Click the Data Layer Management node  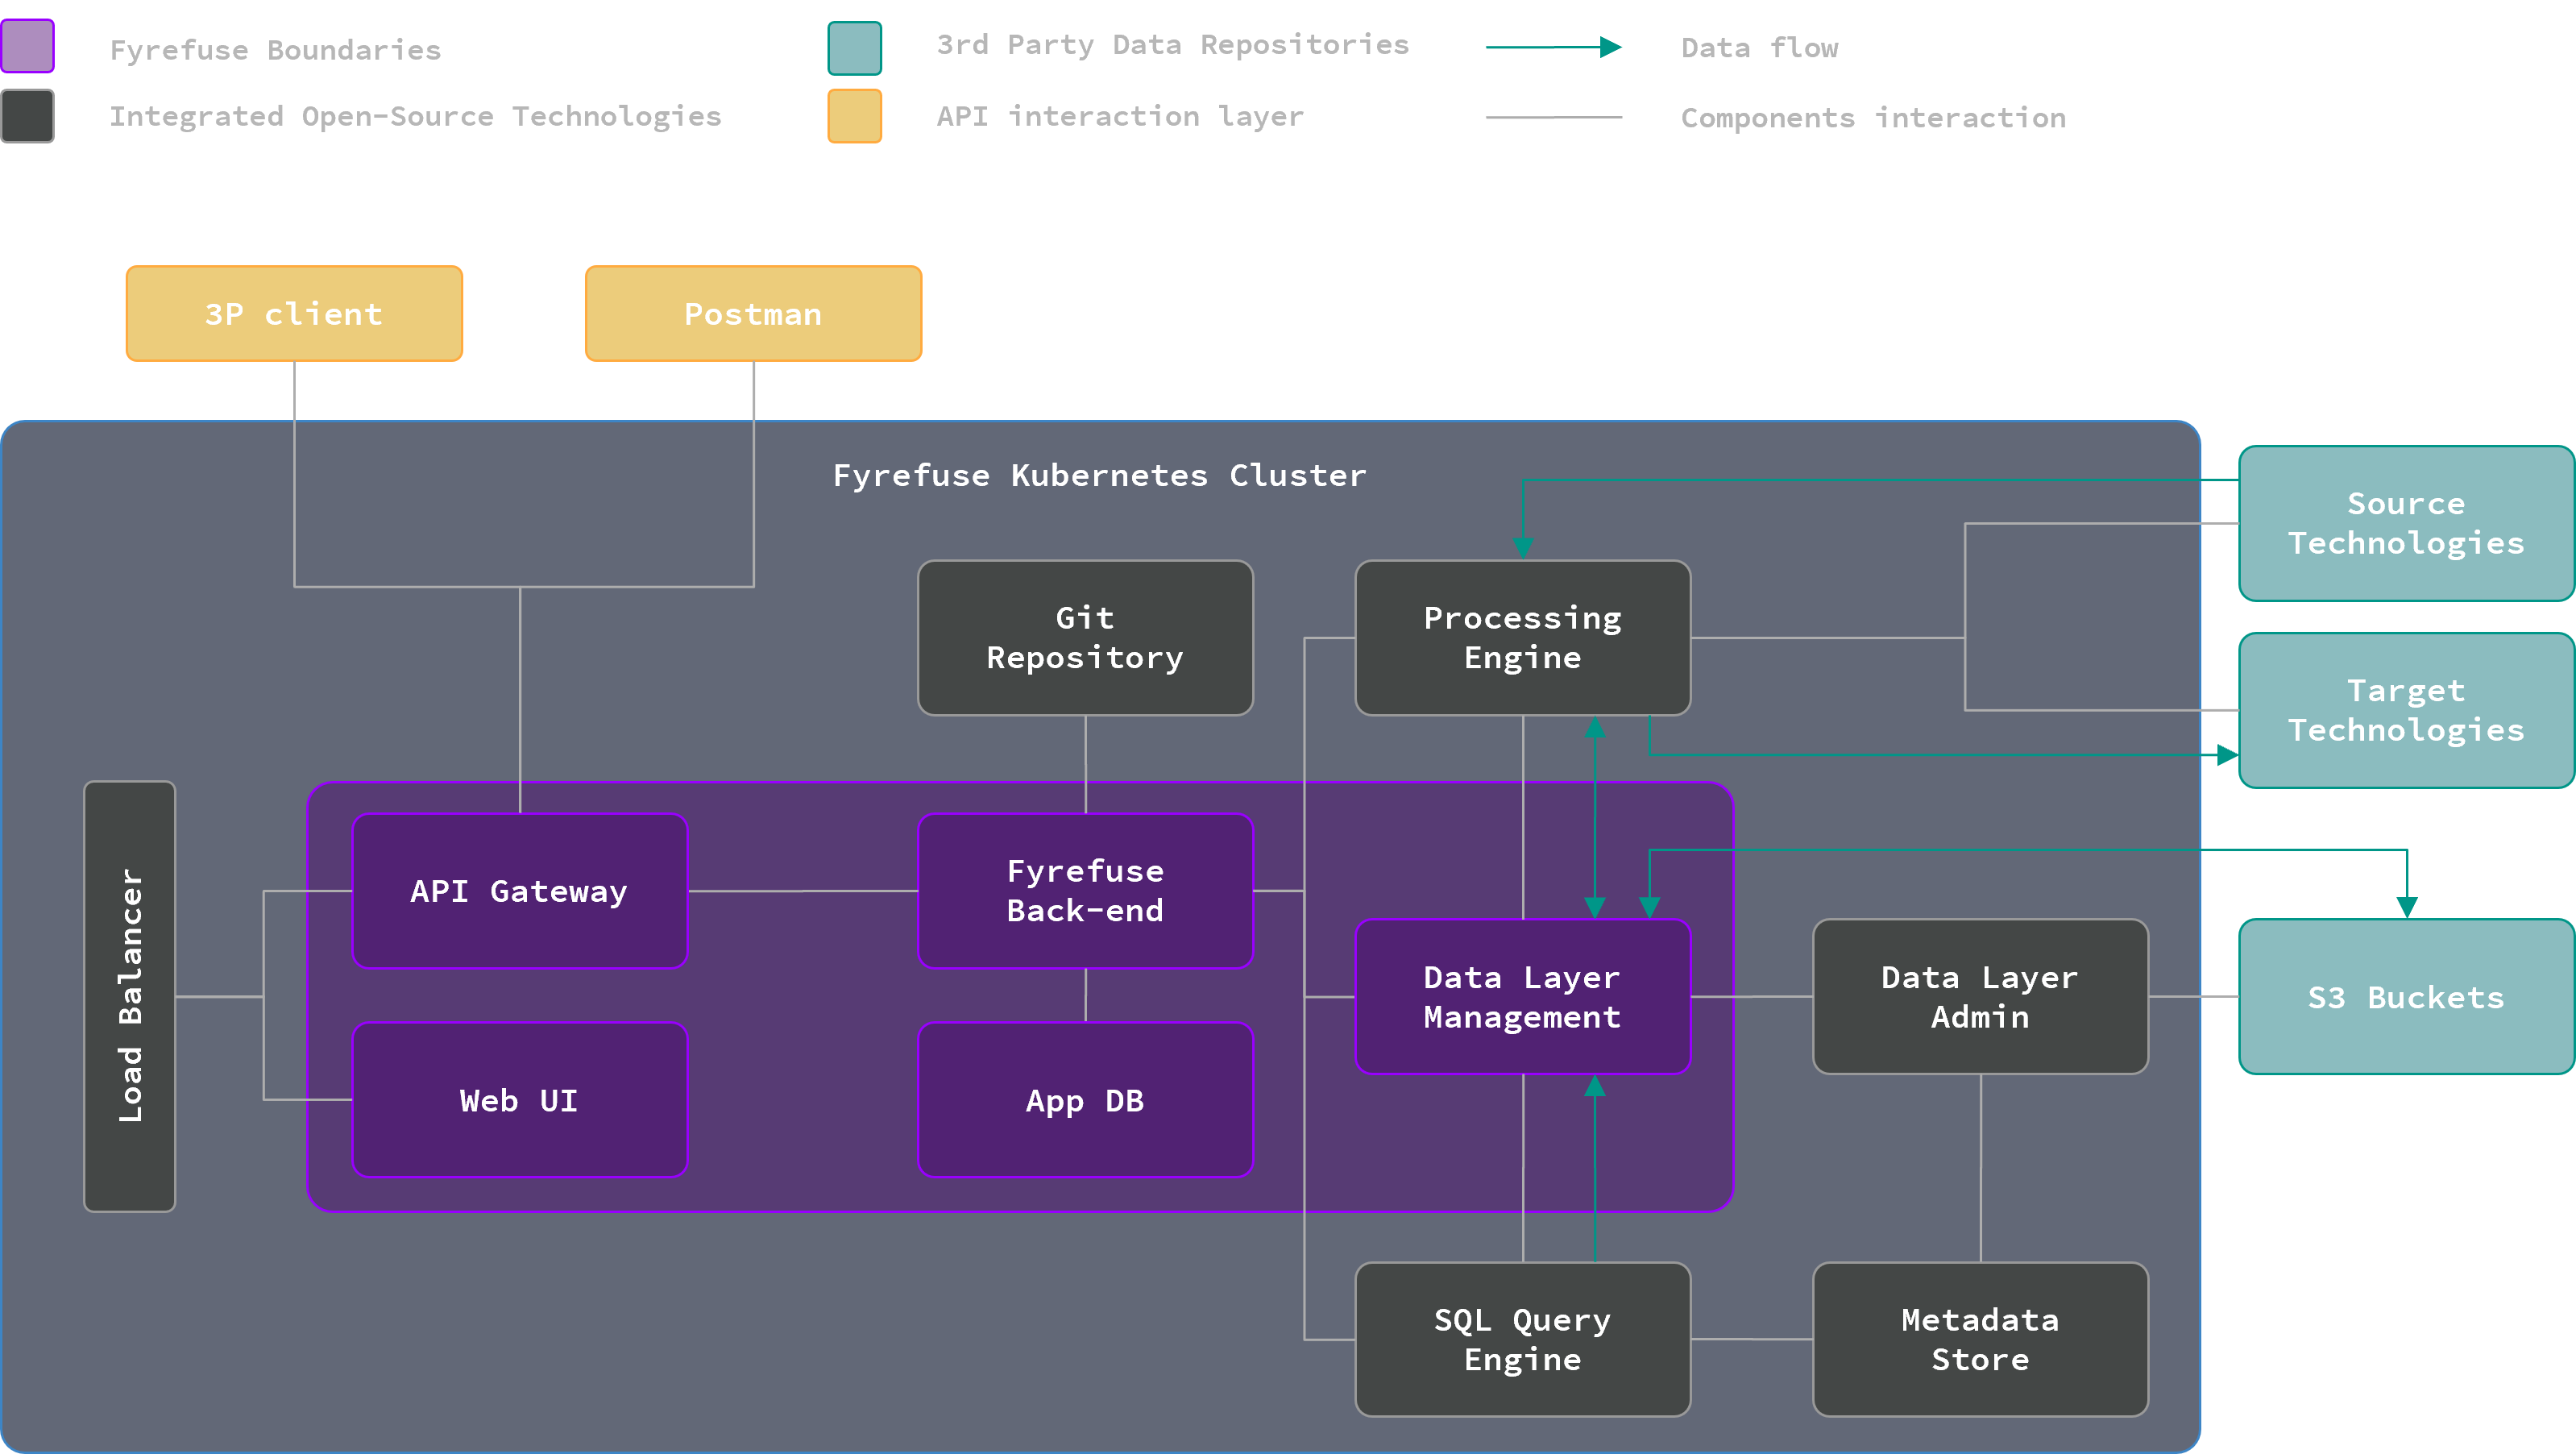coord(1521,997)
